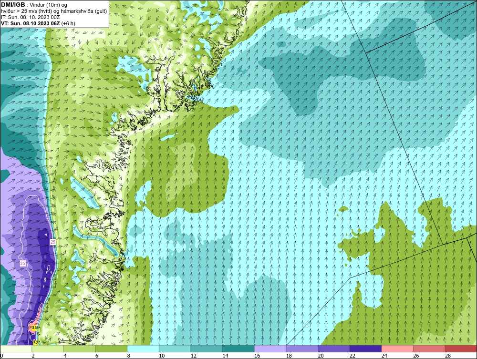Click the scale value 12
477x359 pixels.
194,356
